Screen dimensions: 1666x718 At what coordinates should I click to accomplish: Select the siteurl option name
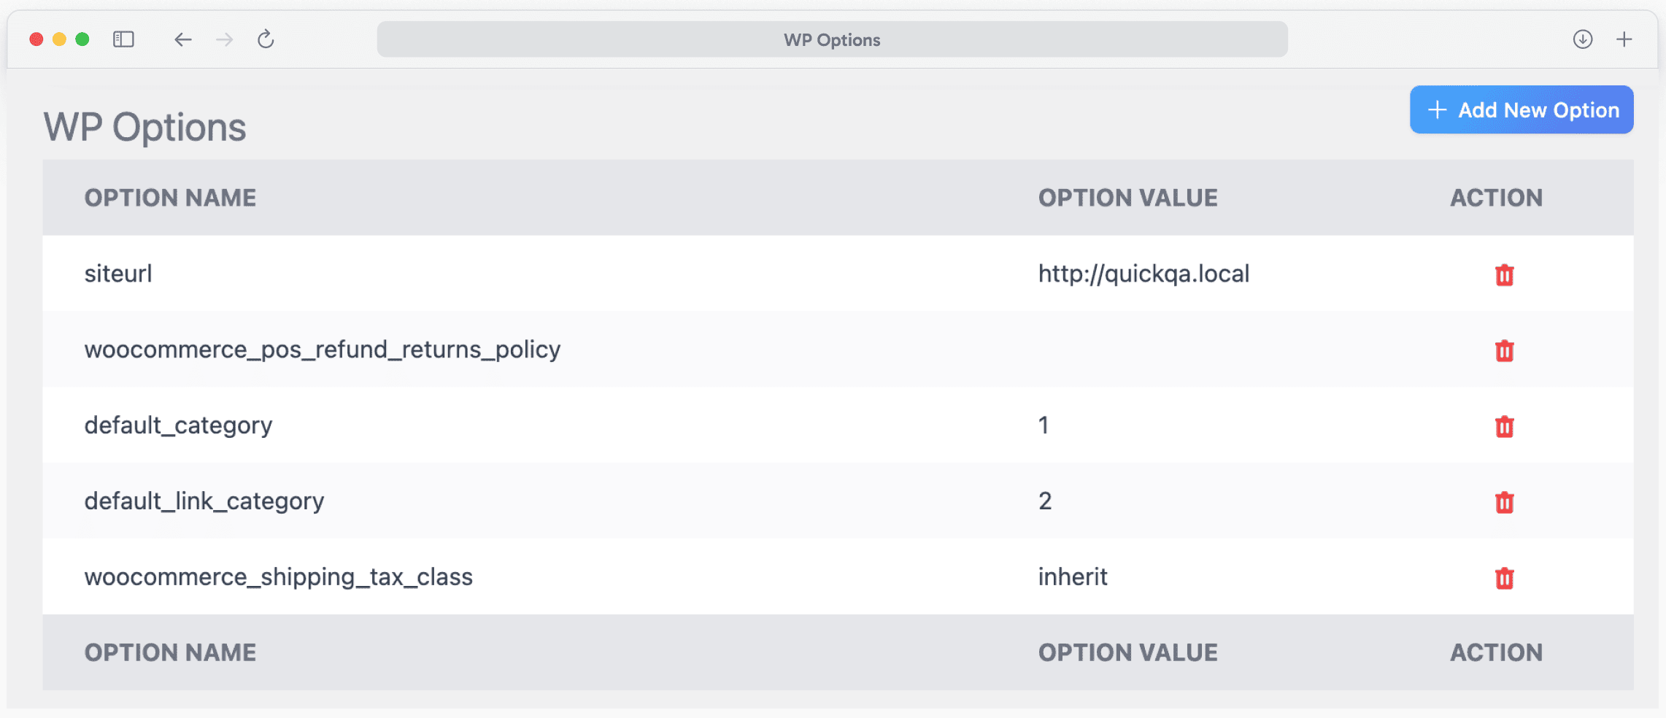point(118,274)
